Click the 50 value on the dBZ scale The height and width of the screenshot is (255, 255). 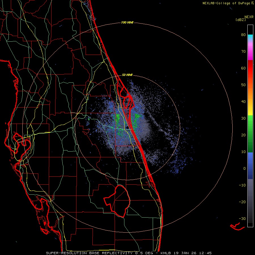pos(243,85)
